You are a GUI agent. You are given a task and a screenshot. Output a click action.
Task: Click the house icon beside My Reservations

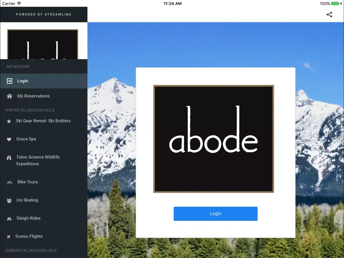(x=9, y=96)
